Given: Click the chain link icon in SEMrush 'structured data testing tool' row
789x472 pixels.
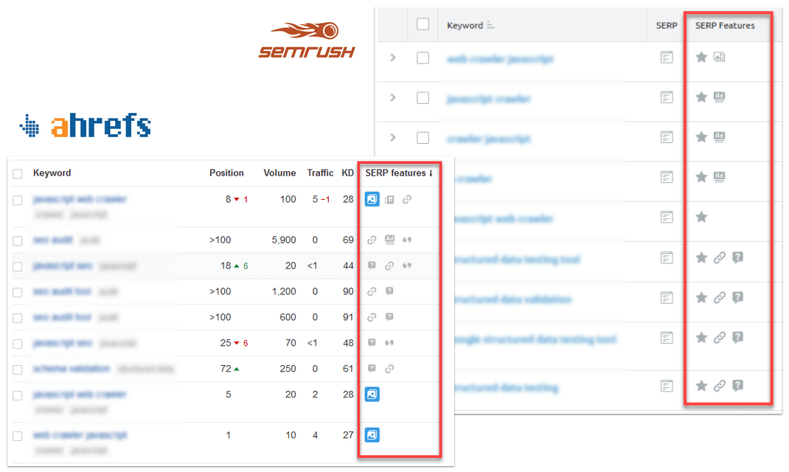Looking at the screenshot, I should [x=720, y=257].
